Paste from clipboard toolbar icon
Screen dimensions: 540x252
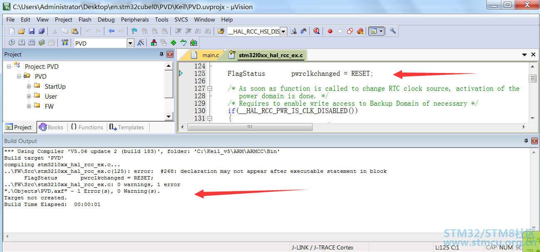[75, 31]
